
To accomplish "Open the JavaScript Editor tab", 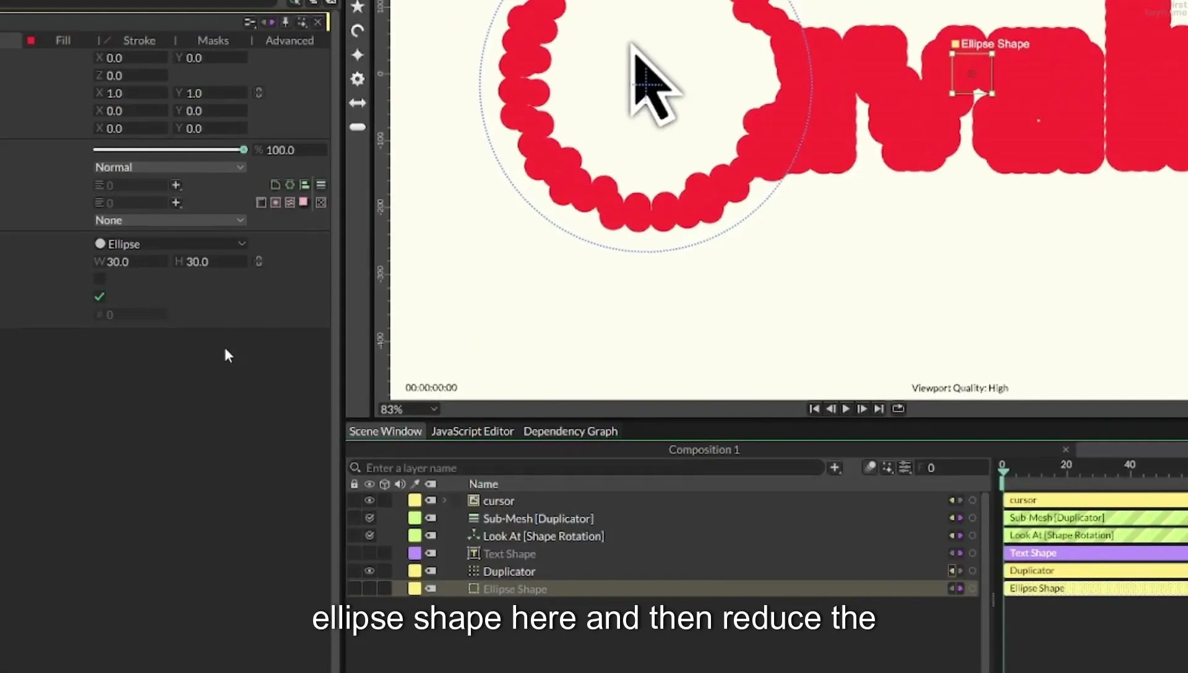I will click(x=472, y=432).
